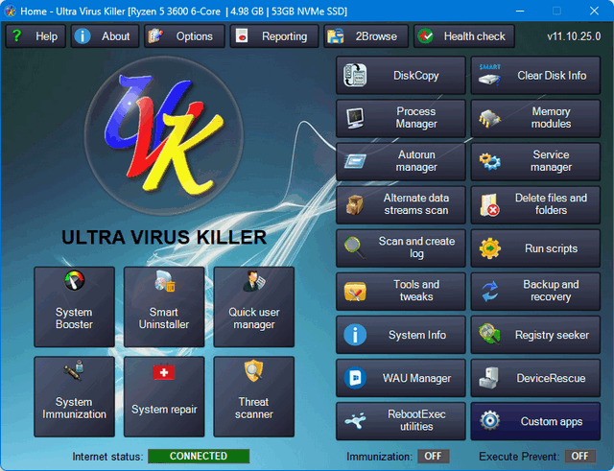Viewport: 614px width, 471px height.
Task: Launch the Autorun manager
Action: pos(401,161)
